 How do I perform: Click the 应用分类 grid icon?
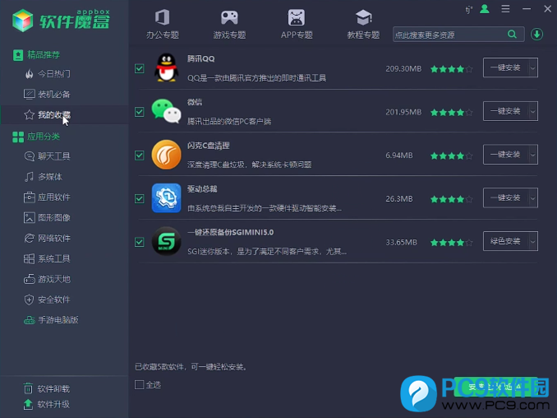click(18, 137)
